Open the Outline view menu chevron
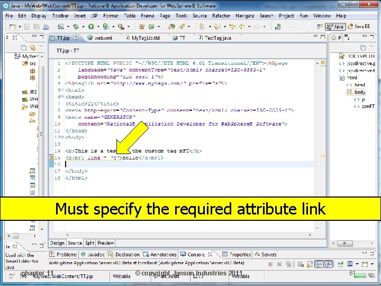Viewport: 381px width, 286px height. pyautogui.click(x=371, y=46)
